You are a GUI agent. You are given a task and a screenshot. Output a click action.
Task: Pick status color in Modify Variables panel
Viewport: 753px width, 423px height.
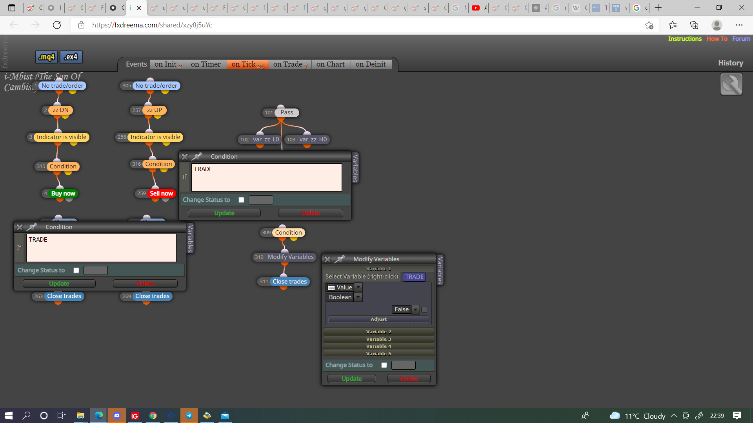click(x=404, y=365)
